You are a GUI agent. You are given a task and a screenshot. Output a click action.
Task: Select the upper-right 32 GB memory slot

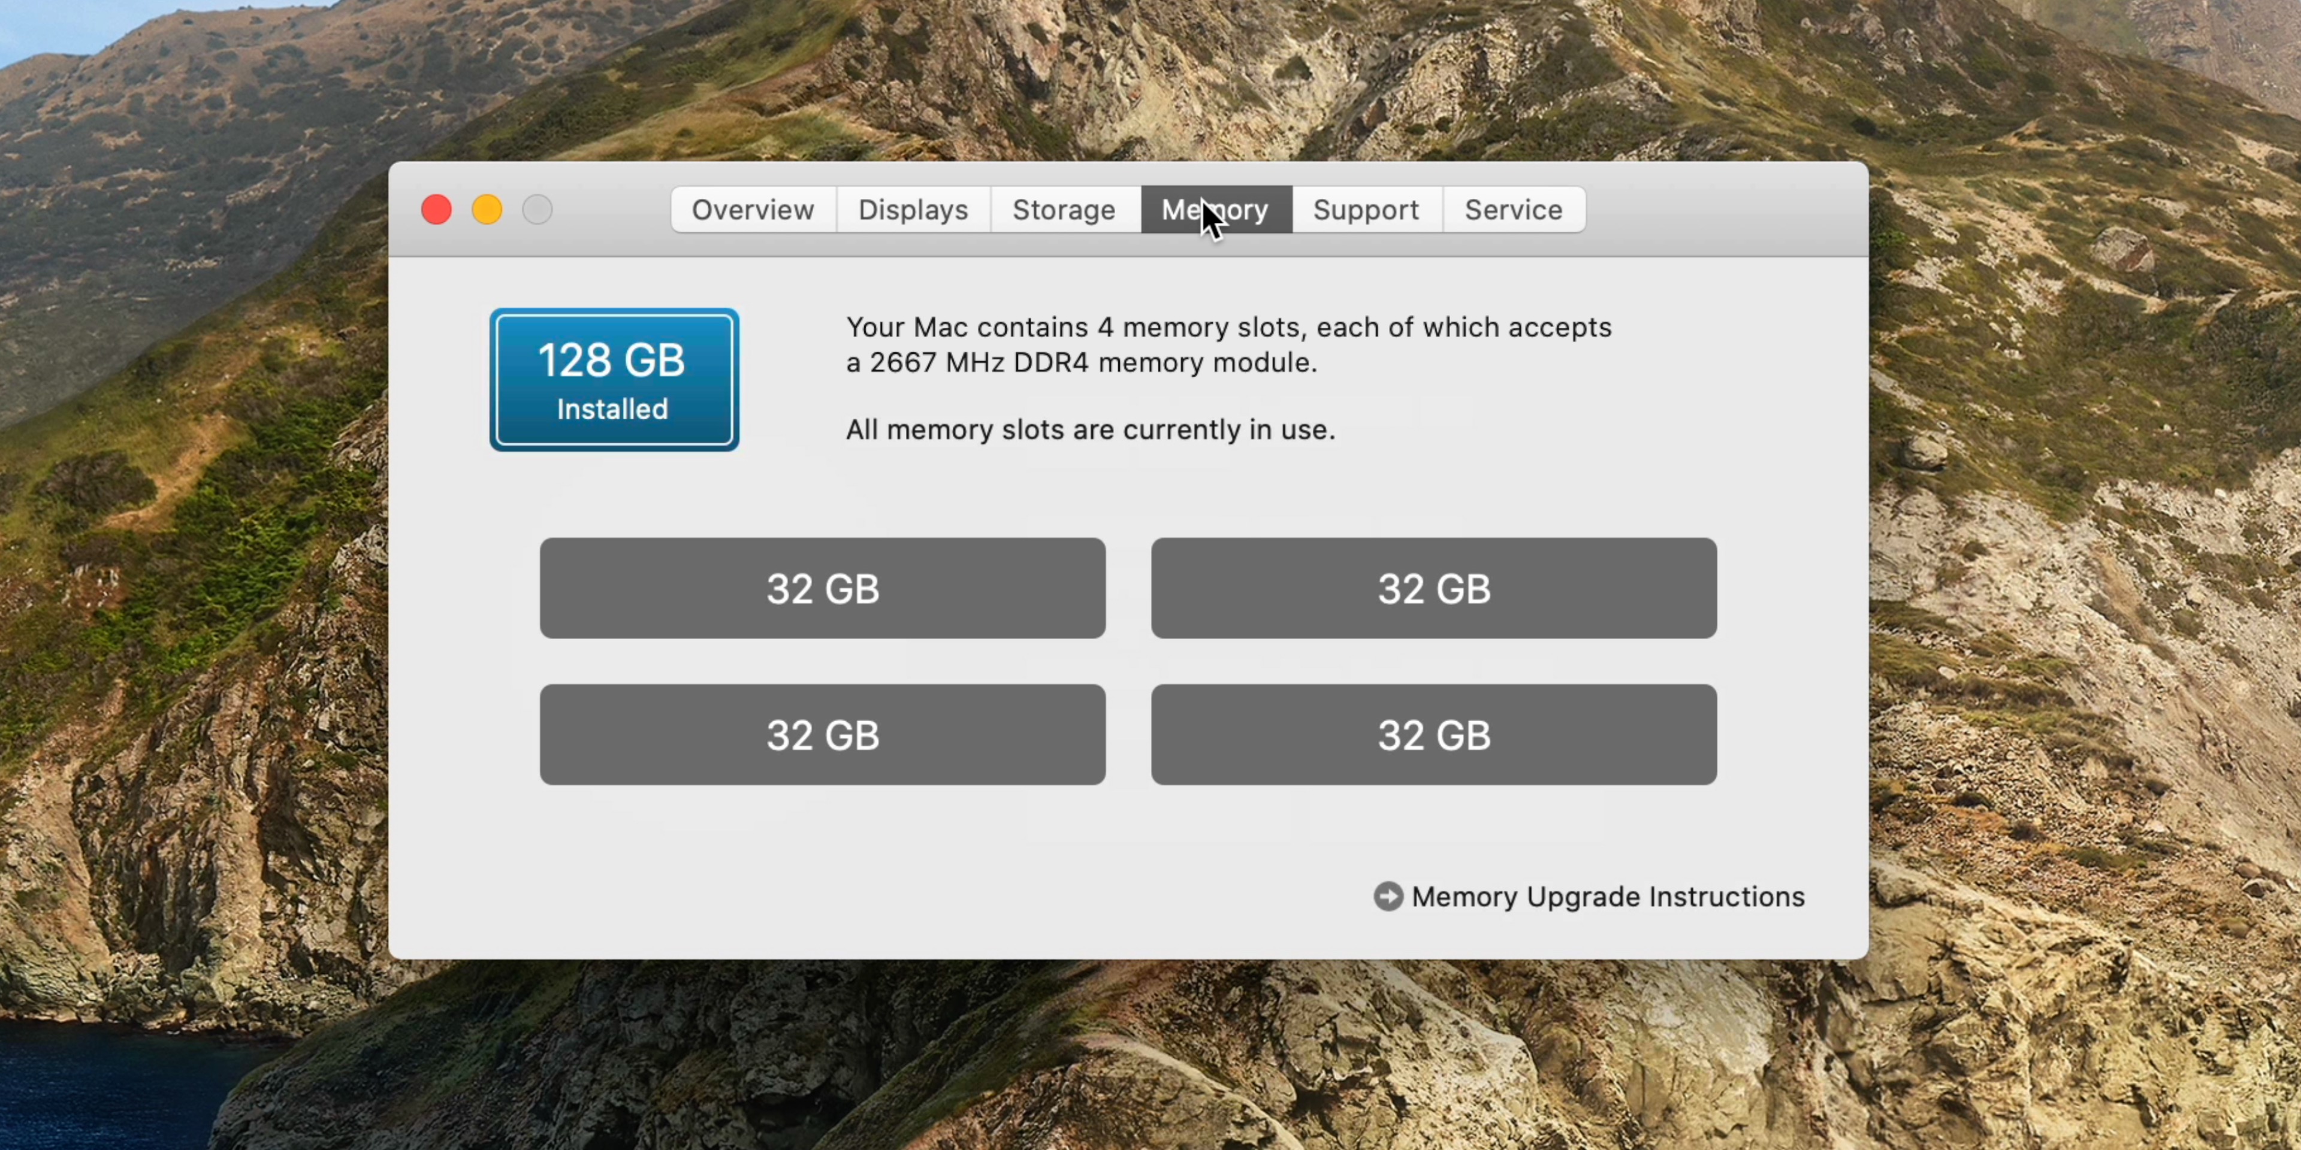(x=1434, y=588)
